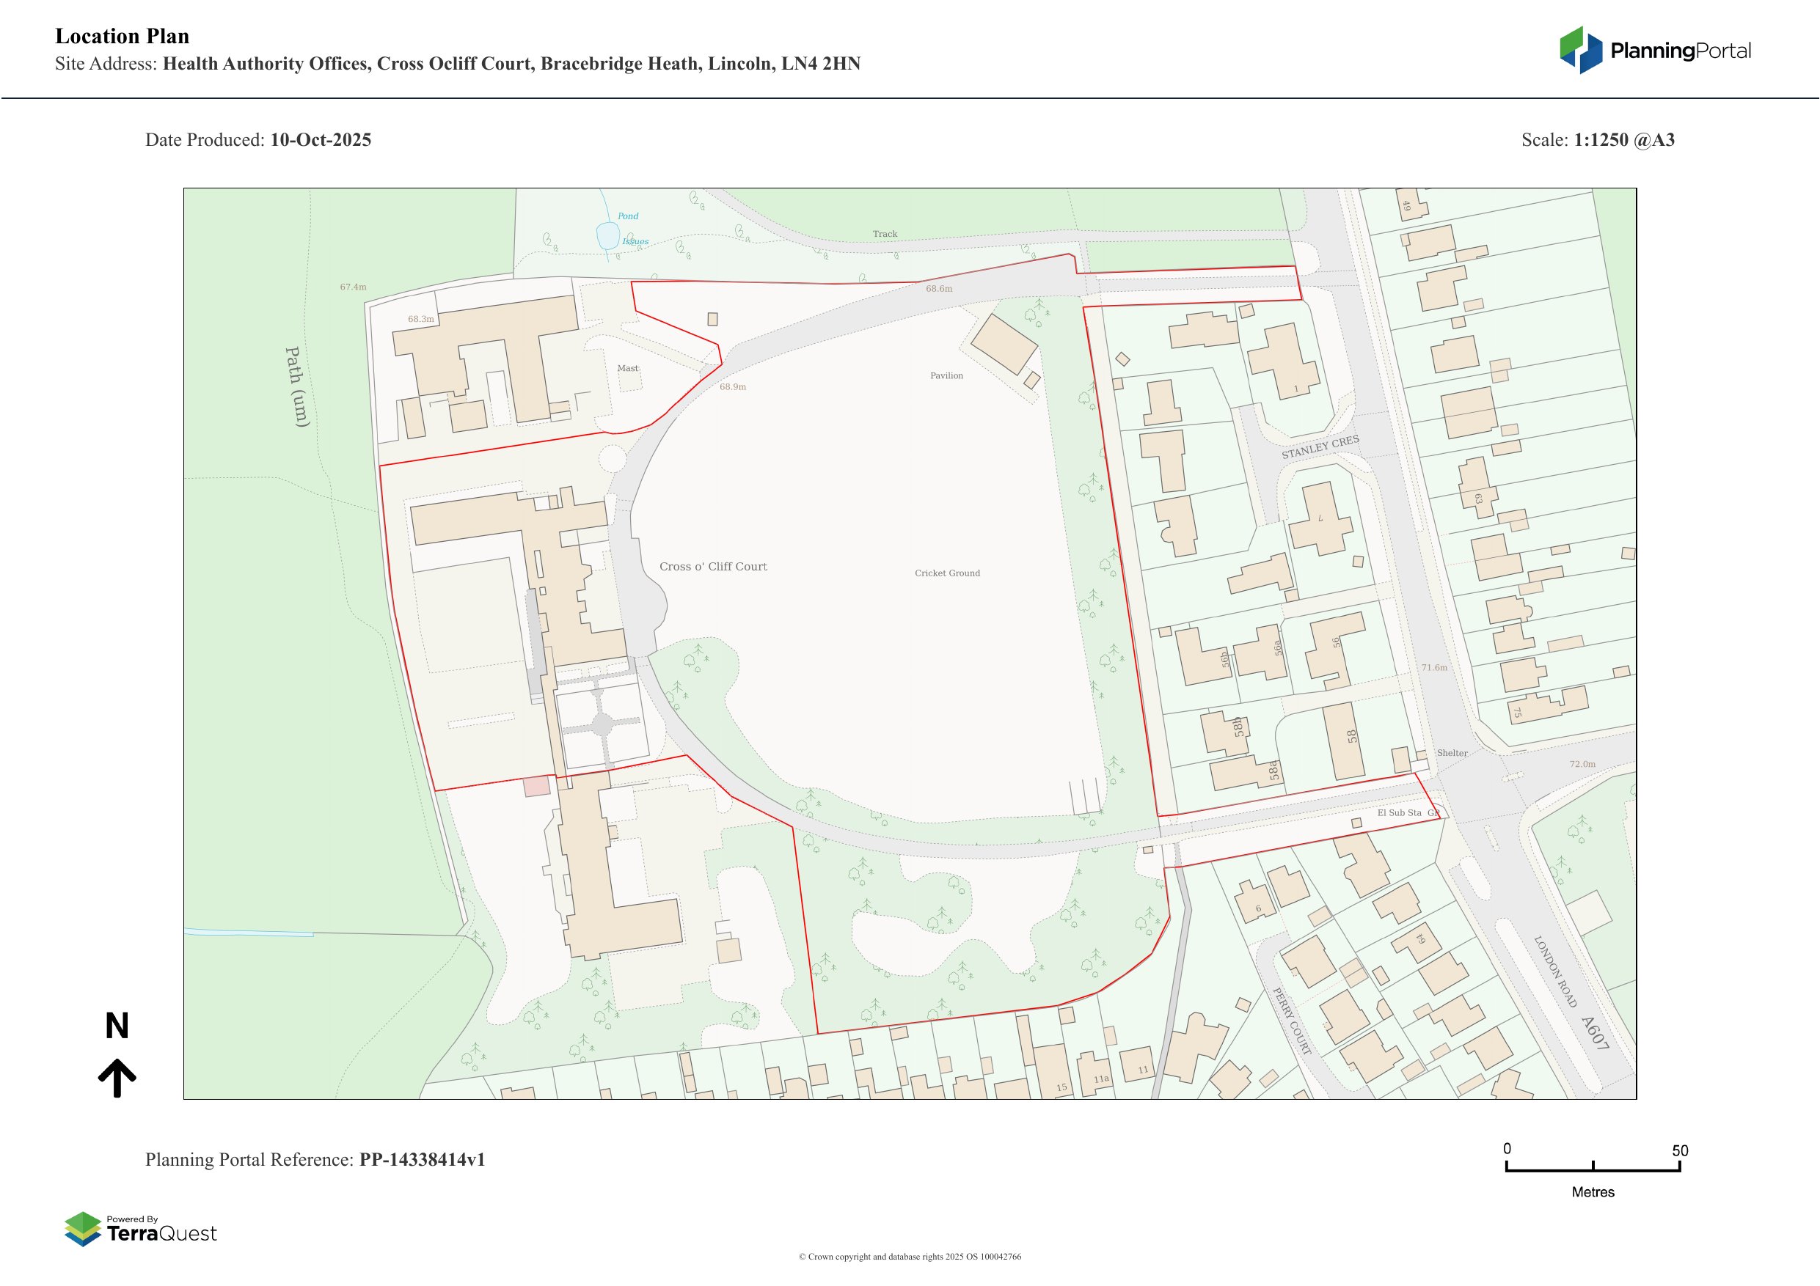Click the Cross o' Cliff Court label

(x=712, y=567)
